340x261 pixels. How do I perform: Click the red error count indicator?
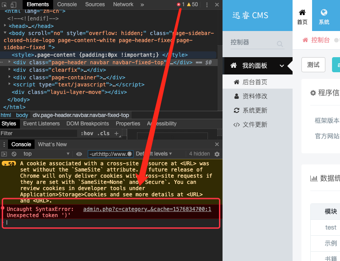[x=180, y=4]
